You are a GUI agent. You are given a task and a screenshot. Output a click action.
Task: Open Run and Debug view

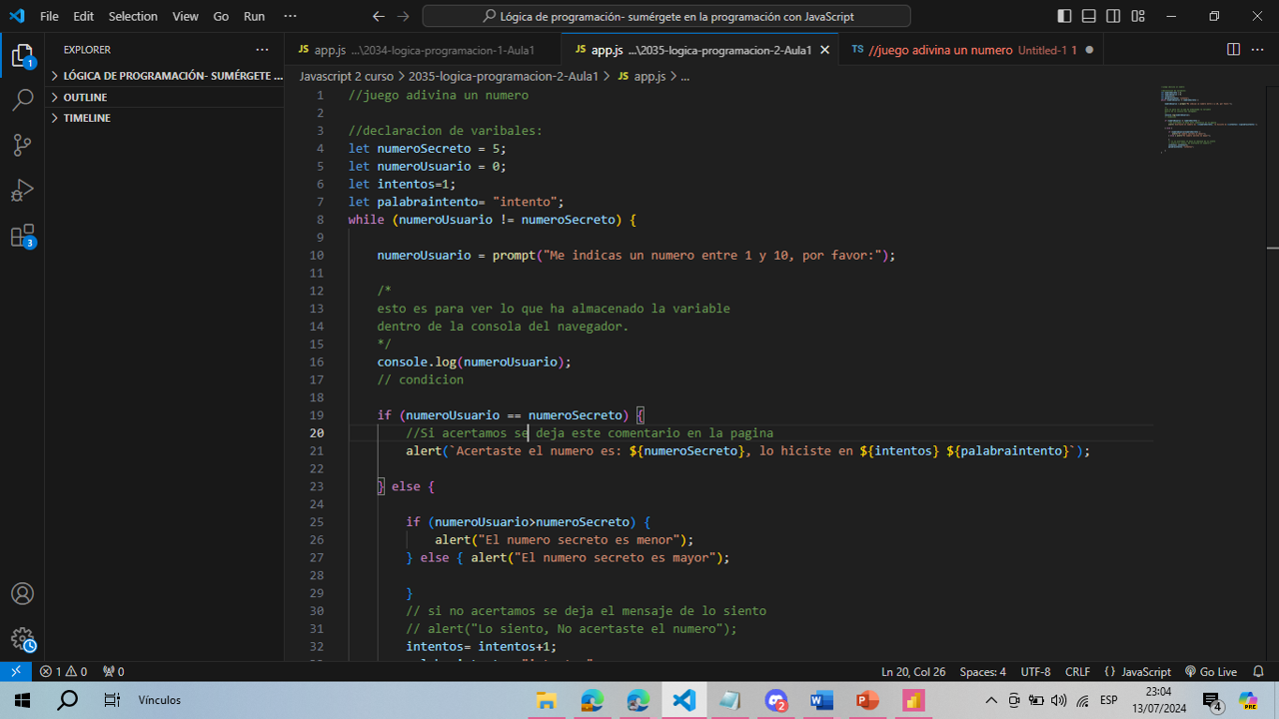[22, 191]
